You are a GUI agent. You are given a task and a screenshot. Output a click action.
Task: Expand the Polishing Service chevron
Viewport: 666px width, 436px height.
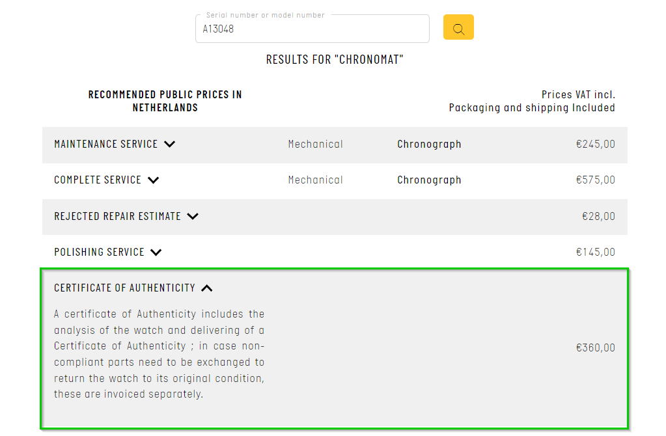tap(156, 252)
